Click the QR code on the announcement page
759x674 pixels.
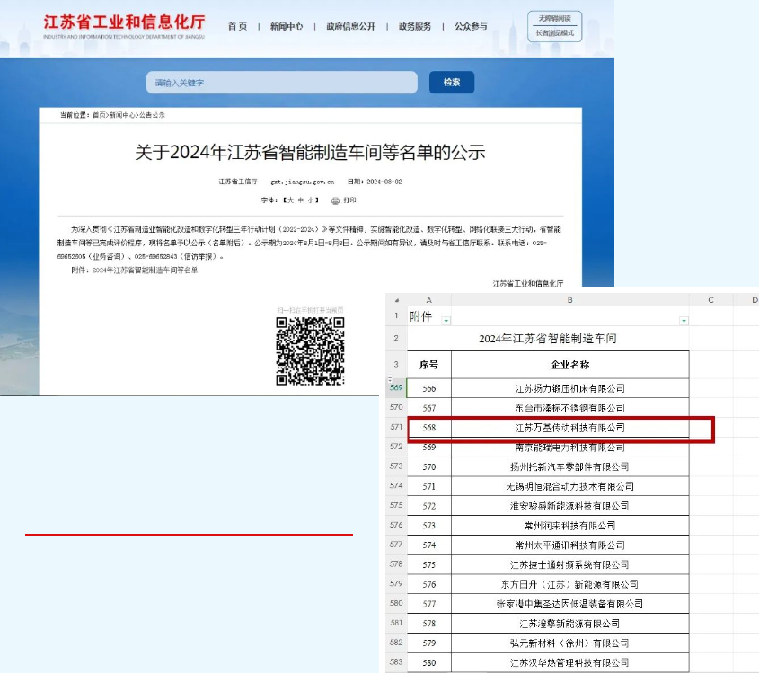(x=310, y=351)
